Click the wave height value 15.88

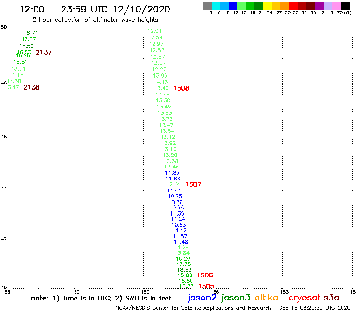(185, 276)
